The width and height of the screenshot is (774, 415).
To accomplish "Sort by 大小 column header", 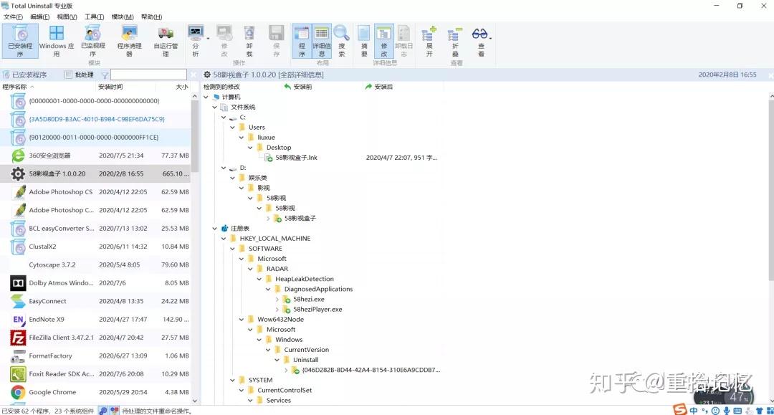I will click(173, 87).
